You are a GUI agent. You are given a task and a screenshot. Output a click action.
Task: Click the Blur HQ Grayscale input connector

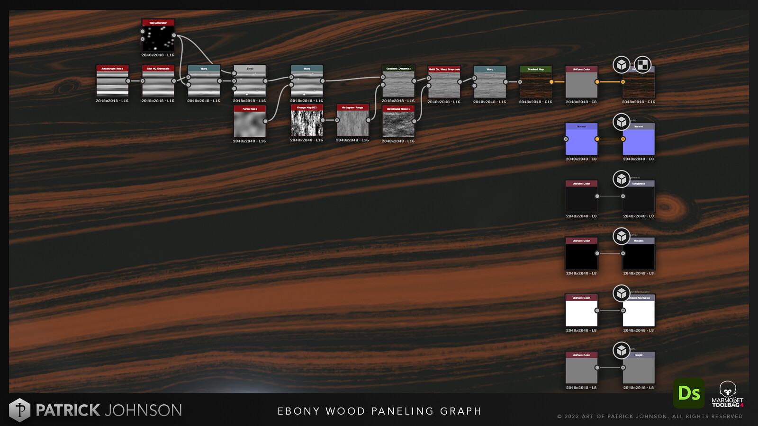click(143, 81)
